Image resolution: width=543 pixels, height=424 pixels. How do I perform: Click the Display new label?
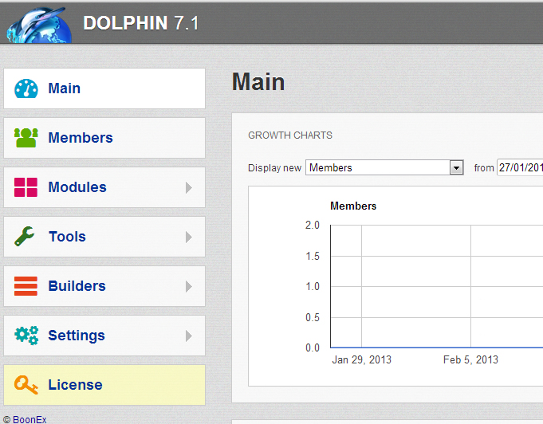pyautogui.click(x=274, y=168)
